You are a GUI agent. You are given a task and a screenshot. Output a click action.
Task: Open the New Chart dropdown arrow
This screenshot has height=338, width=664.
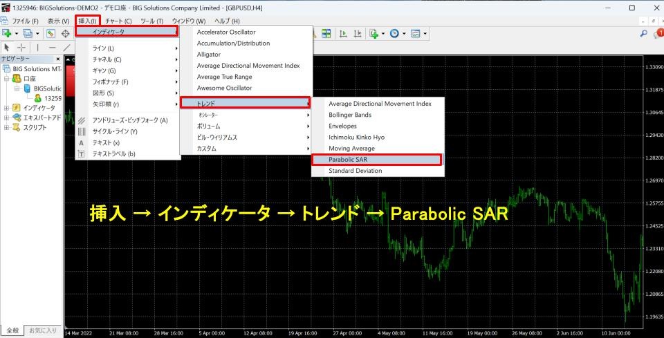17,33
